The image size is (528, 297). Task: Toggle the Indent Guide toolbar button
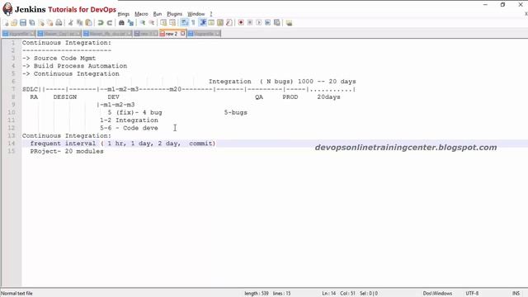click(x=203, y=23)
